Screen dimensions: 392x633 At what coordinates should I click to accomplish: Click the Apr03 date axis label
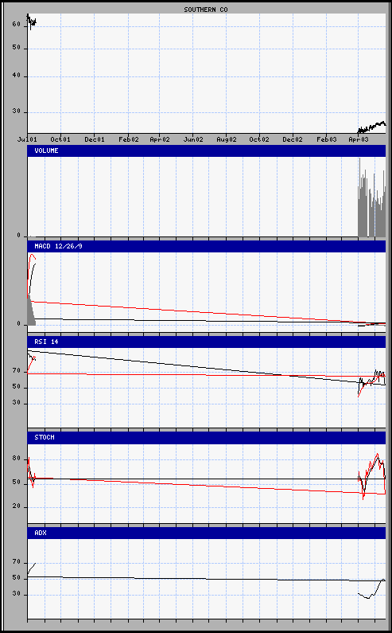358,139
